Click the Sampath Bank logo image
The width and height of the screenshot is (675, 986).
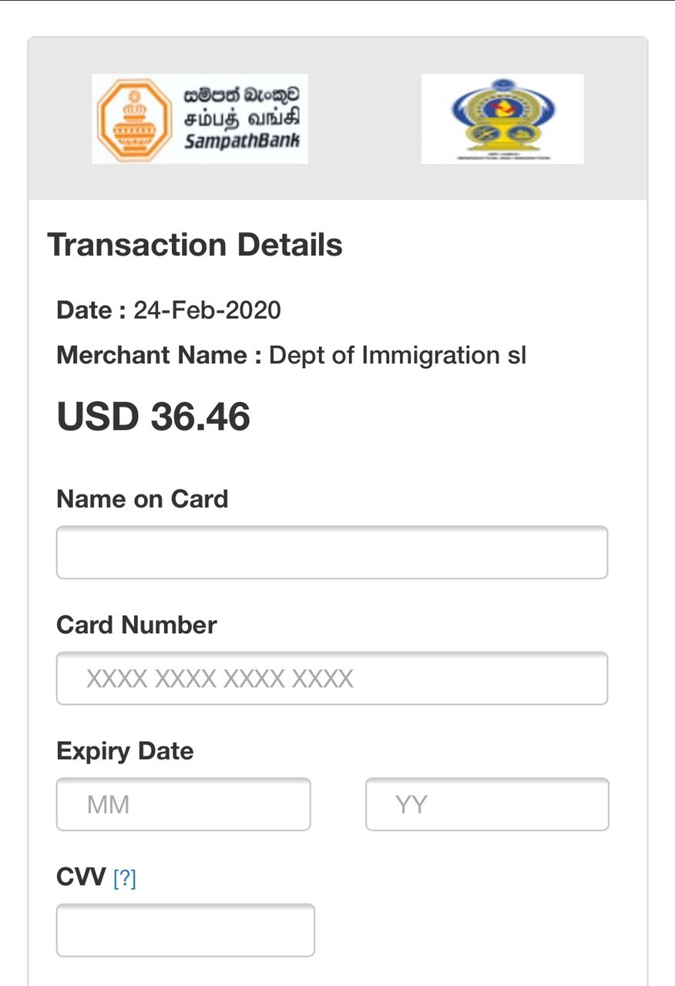point(200,119)
